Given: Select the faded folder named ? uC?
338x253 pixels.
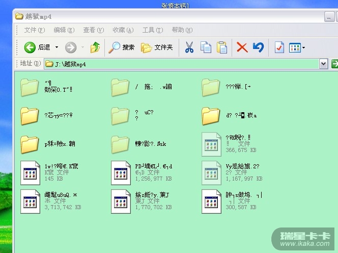Looking at the screenshot, I should click(120, 116).
